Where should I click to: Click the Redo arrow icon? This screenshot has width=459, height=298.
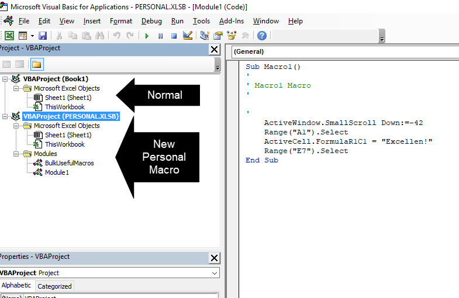130,36
